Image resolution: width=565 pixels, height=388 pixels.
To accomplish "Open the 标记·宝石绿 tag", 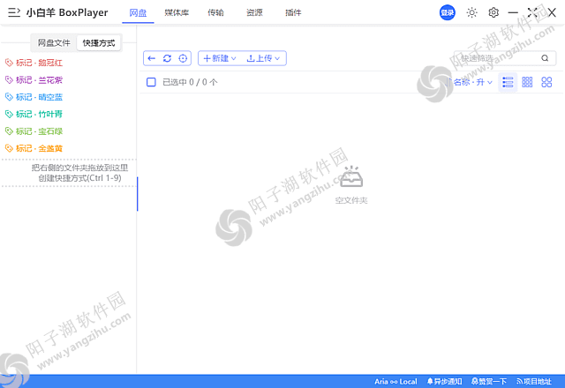I will click(x=34, y=131).
